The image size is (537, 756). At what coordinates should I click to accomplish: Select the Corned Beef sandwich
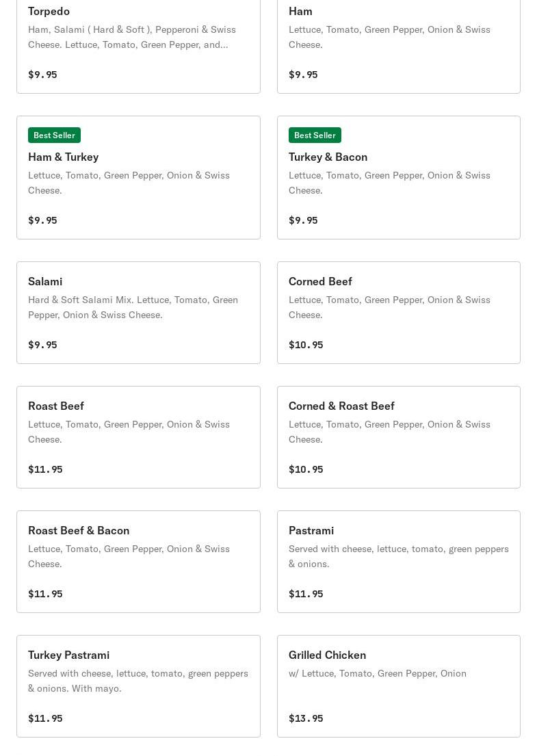[320, 281]
